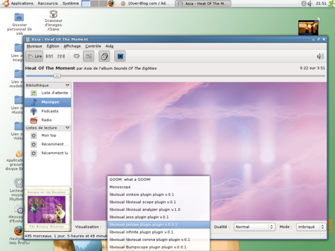Choose libvisual Jakdaw plugin visualization
The width and height of the screenshot is (335, 251).
click(x=159, y=225)
